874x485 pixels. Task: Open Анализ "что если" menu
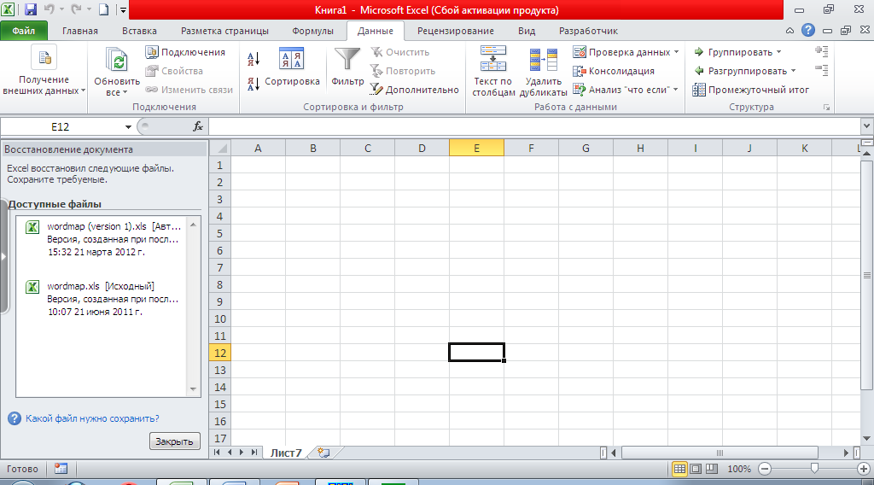[x=626, y=89]
